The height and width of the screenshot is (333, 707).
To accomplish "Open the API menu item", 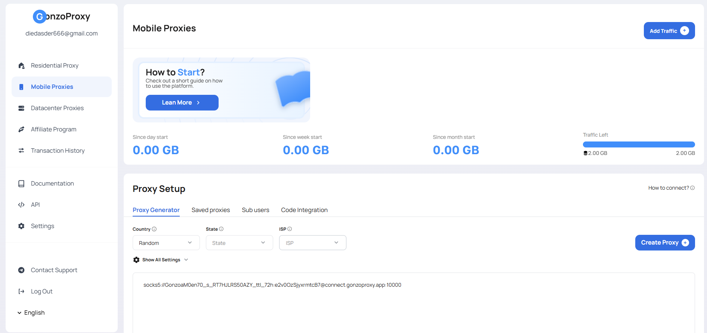I will tap(62, 205).
